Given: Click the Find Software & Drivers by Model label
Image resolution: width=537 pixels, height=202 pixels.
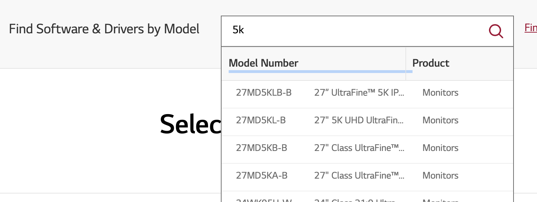Looking at the screenshot, I should coord(104,29).
